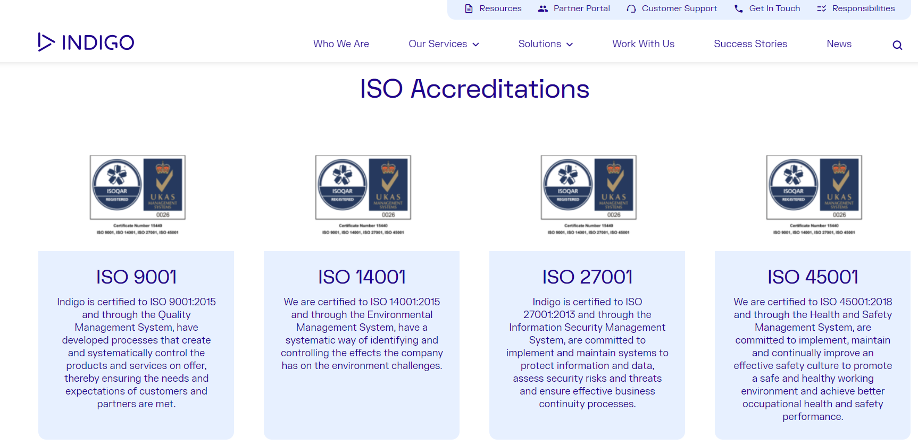Open the Solutions menu
Viewport: 918px width, 446px height.
click(539, 44)
